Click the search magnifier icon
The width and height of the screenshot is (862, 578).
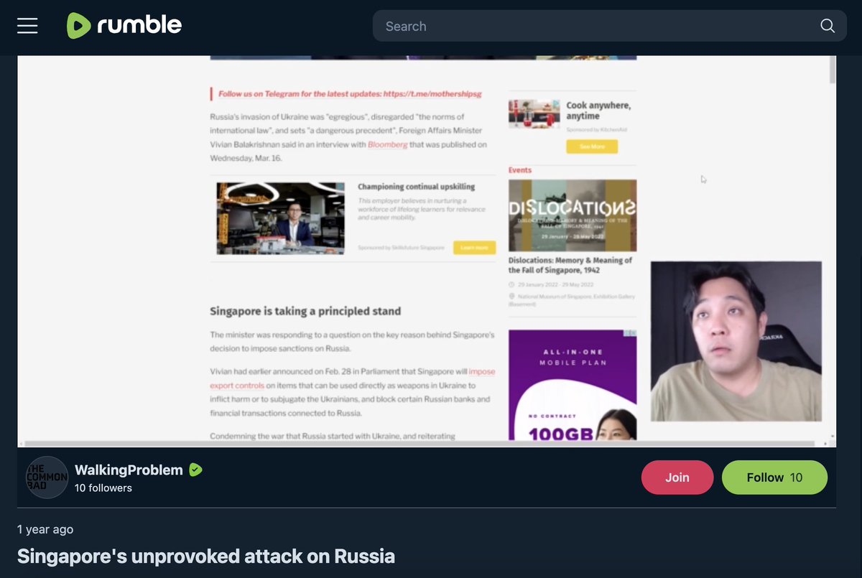[x=828, y=26]
